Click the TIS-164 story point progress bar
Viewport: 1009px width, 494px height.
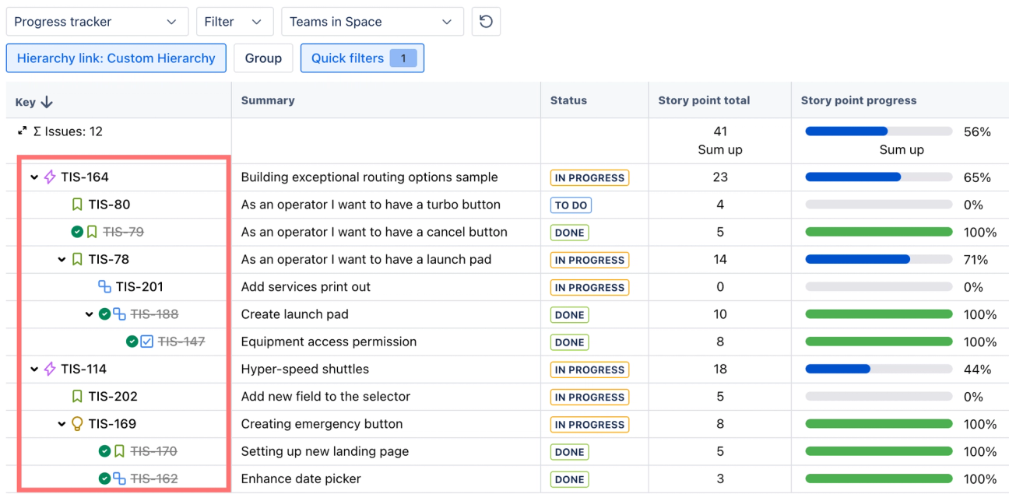click(878, 177)
